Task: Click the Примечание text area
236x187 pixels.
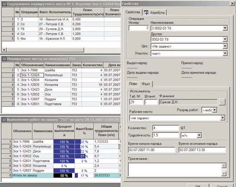Action: (175, 170)
